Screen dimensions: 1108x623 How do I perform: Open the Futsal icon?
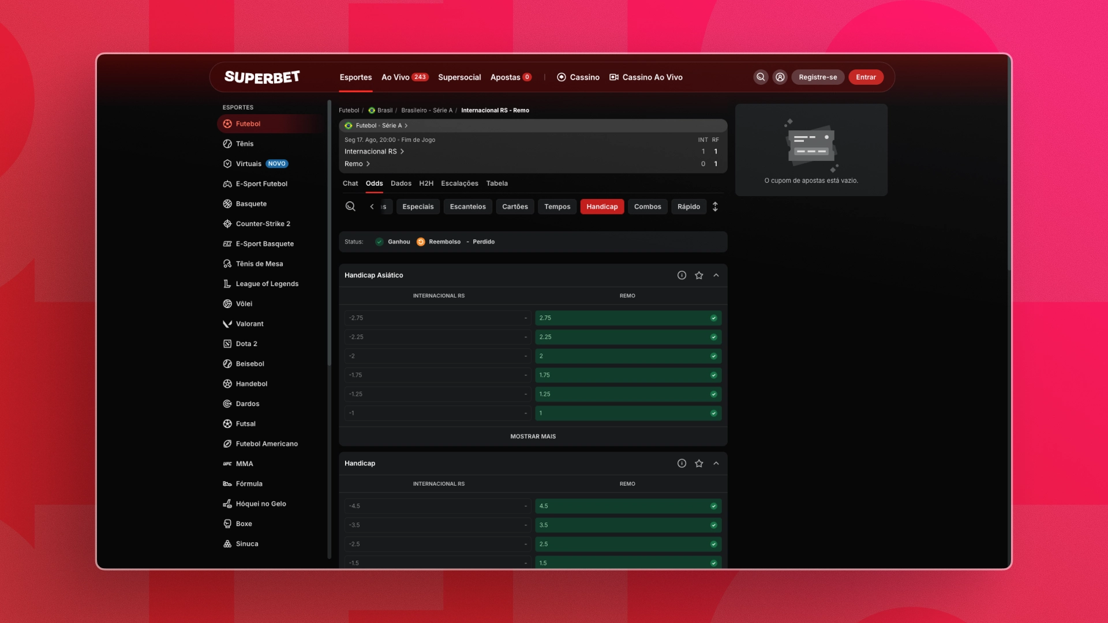(227, 424)
